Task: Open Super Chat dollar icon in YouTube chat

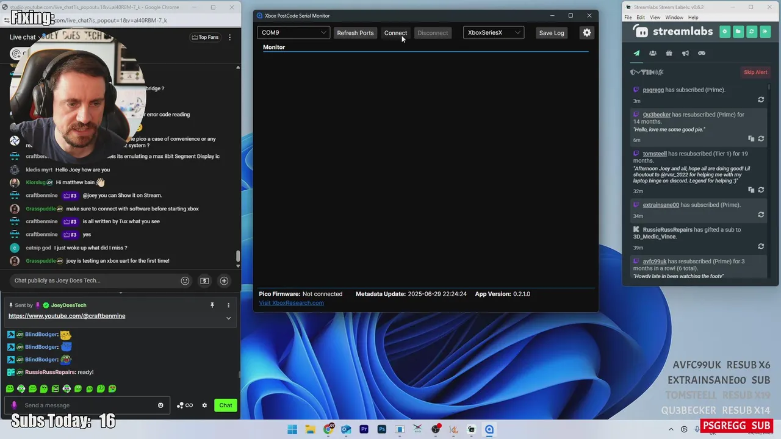Action: coord(204,280)
